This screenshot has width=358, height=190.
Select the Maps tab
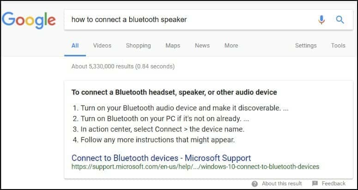(x=173, y=46)
